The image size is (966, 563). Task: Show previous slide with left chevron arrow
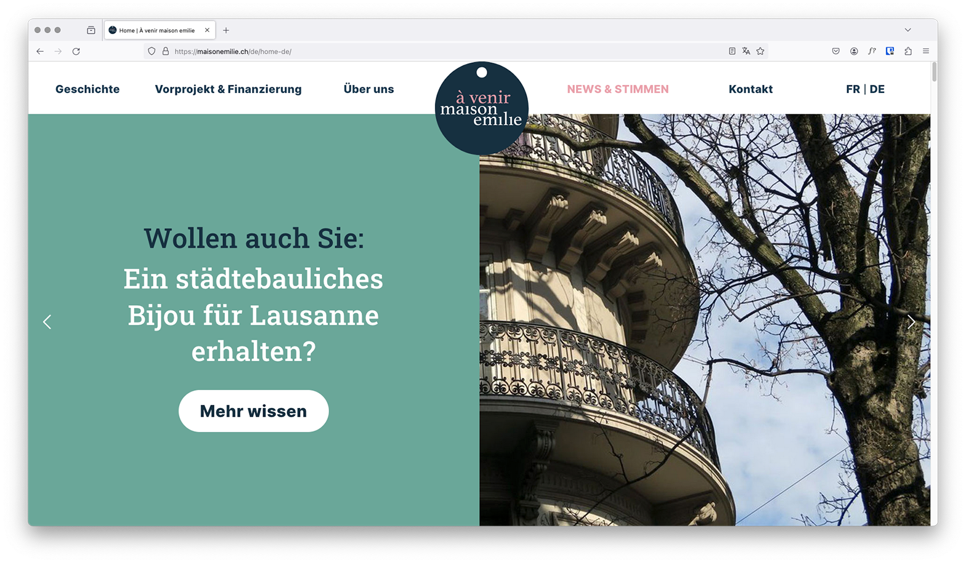click(47, 322)
